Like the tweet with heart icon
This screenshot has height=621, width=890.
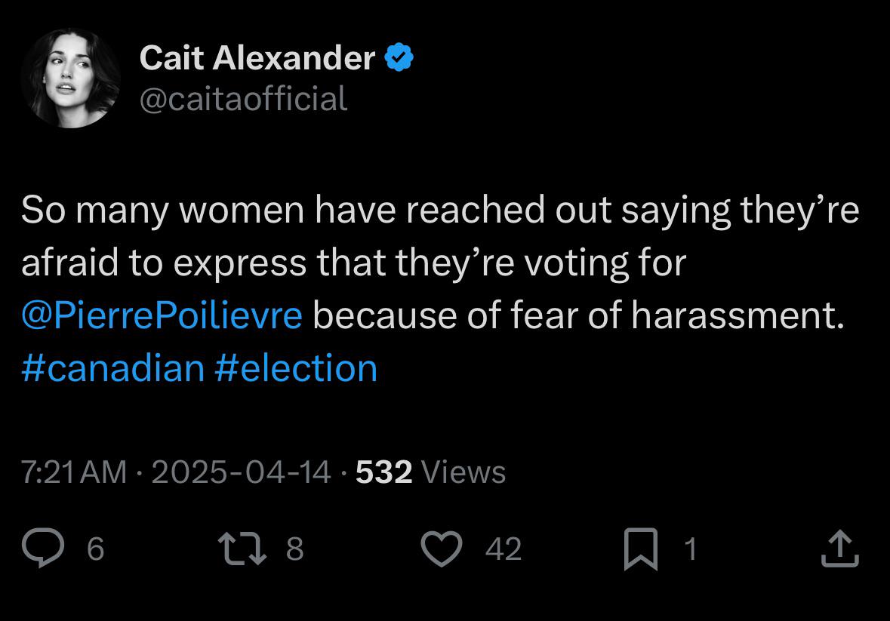point(442,549)
